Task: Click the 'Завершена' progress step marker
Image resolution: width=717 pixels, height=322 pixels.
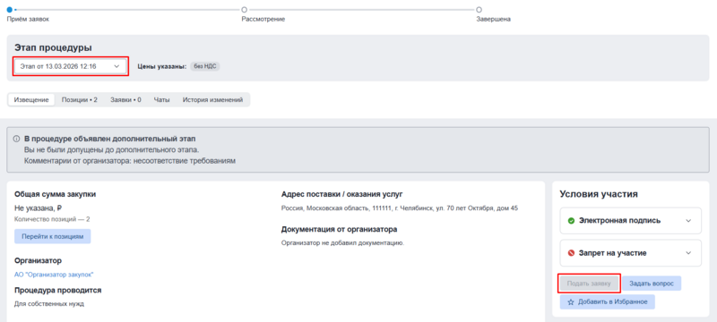Action: click(x=479, y=9)
